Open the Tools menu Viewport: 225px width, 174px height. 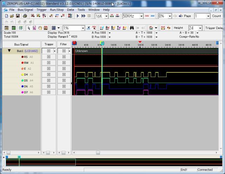[x=81, y=9]
